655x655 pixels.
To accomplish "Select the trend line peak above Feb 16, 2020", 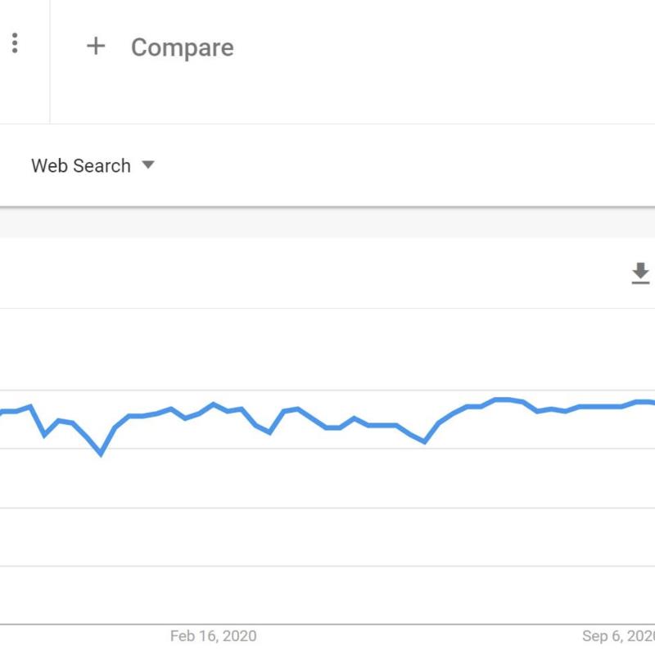I will [x=213, y=404].
